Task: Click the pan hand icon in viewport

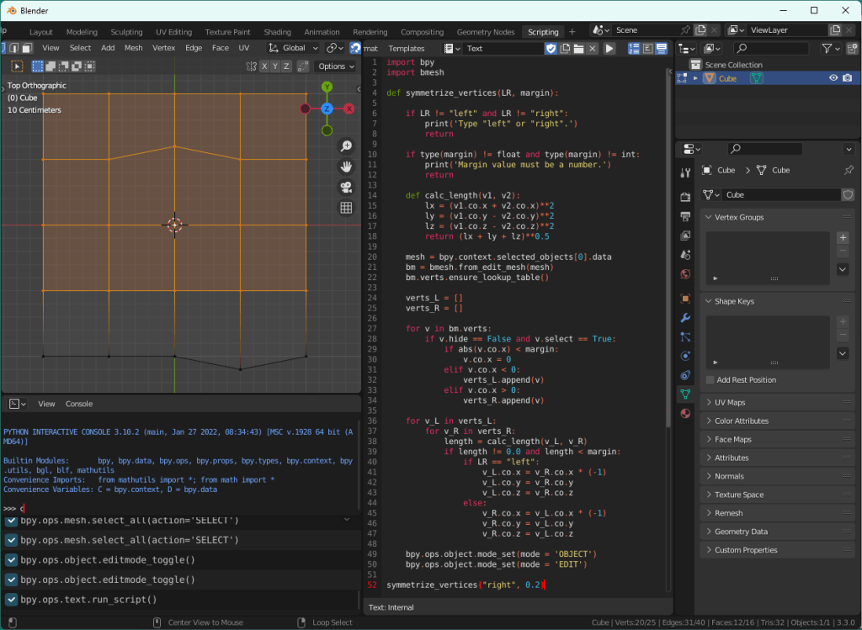Action: [346, 167]
